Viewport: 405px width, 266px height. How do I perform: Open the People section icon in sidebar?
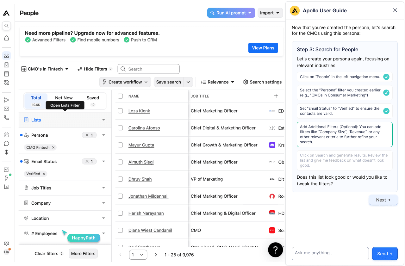[6, 56]
